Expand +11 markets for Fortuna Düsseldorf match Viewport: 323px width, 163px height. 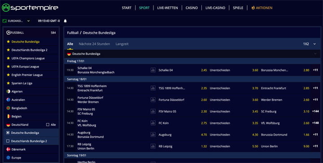[315, 100]
